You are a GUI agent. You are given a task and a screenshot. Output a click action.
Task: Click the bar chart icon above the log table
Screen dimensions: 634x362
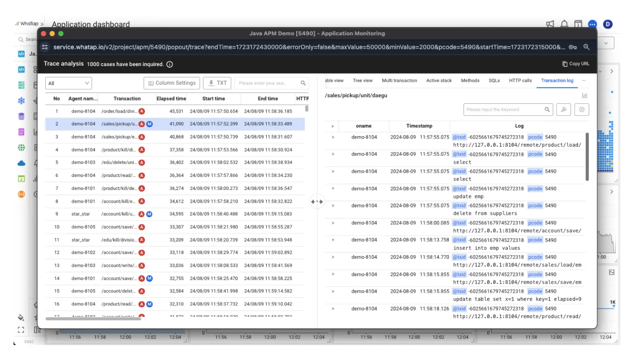coord(585,95)
